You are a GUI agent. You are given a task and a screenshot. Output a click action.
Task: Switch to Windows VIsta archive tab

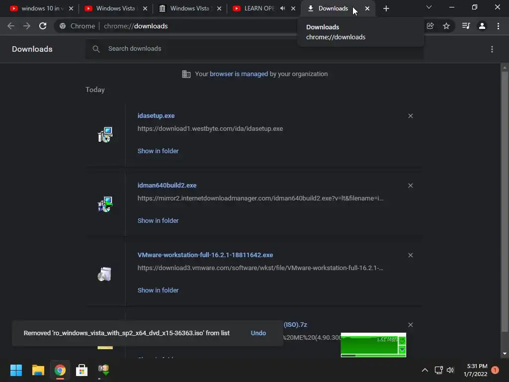point(189,8)
